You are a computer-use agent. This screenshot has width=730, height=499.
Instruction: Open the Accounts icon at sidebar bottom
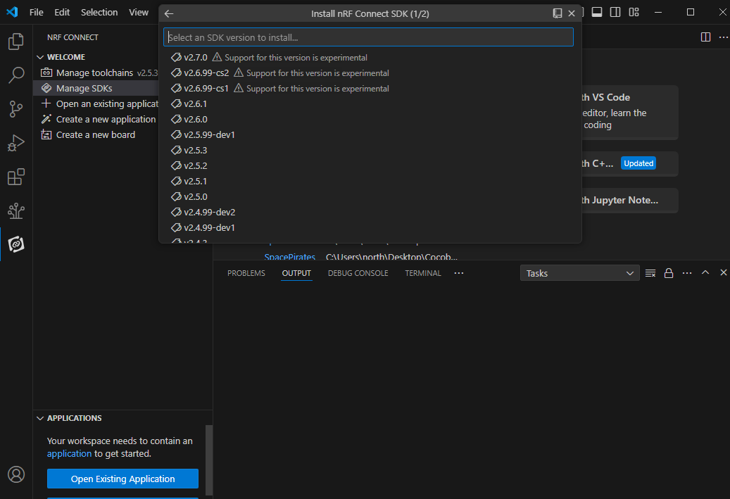pyautogui.click(x=16, y=474)
